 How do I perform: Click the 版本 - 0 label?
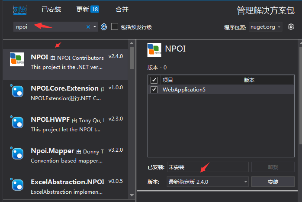157,68
